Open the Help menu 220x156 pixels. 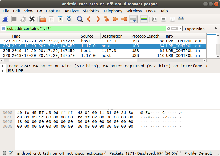tap(164, 11)
